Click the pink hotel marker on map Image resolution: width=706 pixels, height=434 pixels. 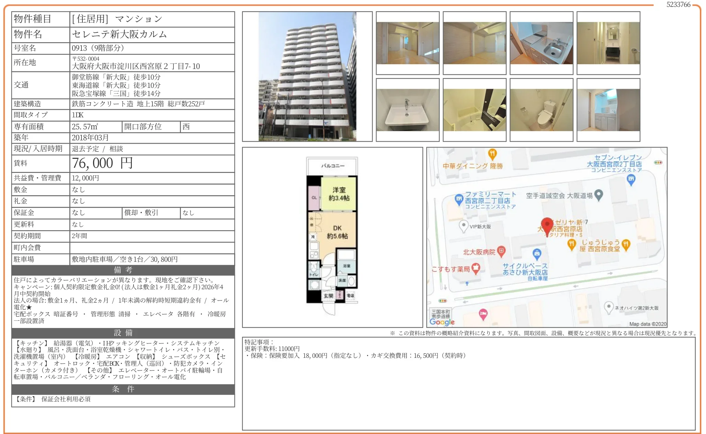point(483,314)
